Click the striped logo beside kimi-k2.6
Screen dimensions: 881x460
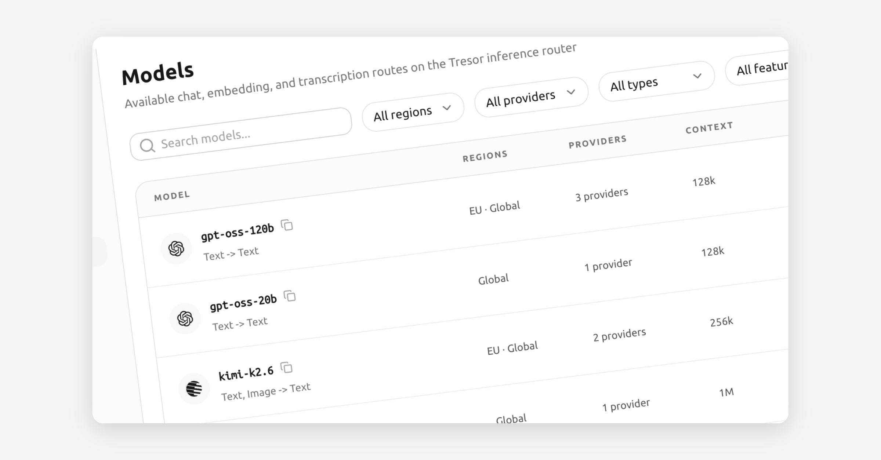[194, 388]
